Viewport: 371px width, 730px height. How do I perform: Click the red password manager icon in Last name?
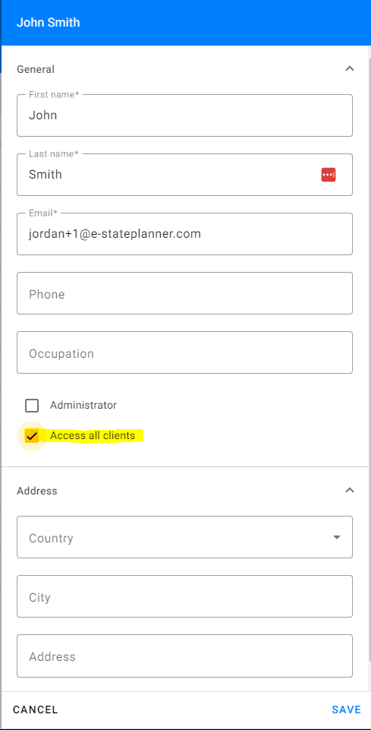(x=329, y=175)
